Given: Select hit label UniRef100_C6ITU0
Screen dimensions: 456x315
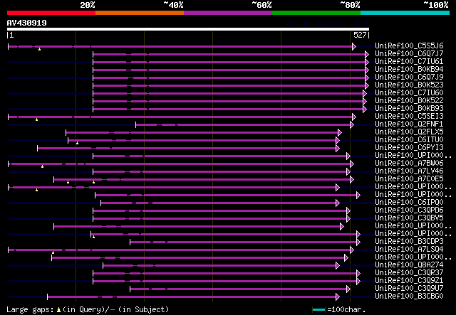Looking at the screenshot, I should 409,139.
